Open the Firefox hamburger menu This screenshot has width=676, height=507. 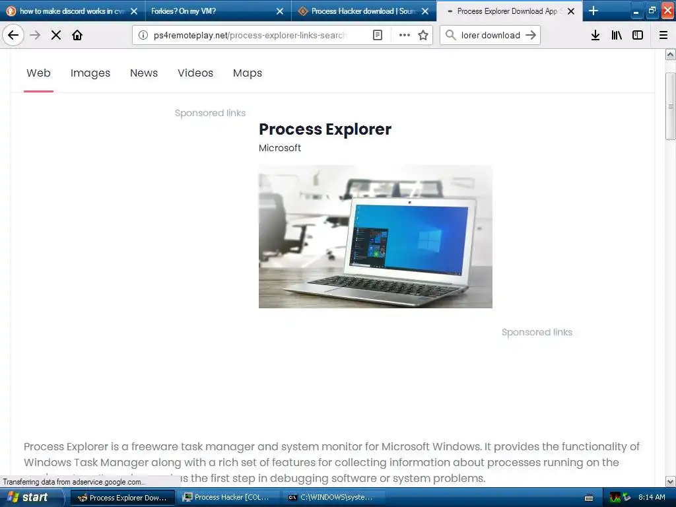pyautogui.click(x=663, y=35)
